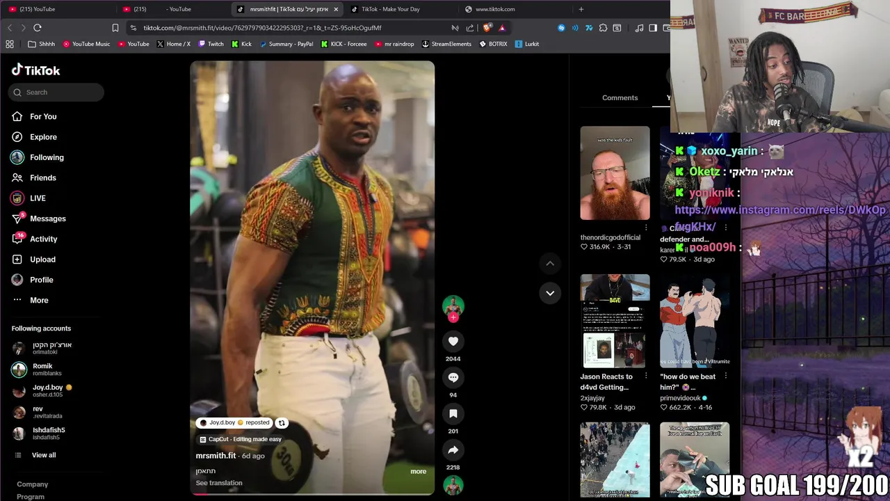Click 2xjayjay account name
This screenshot has width=890, height=501.
(x=592, y=398)
